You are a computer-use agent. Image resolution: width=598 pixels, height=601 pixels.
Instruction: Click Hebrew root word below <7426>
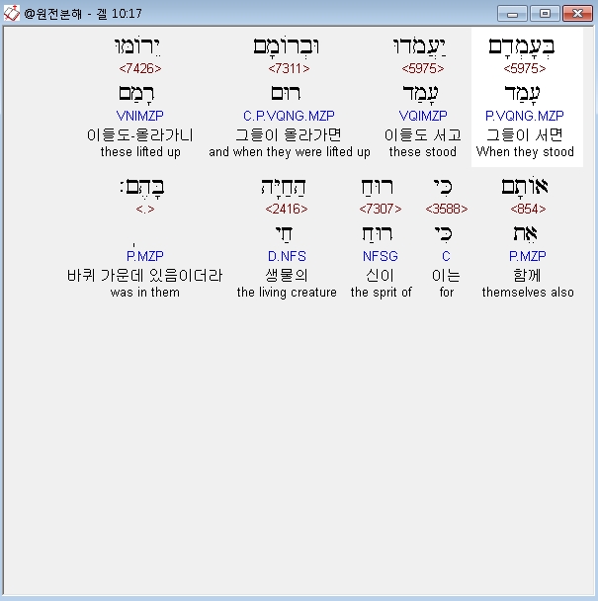click(x=136, y=94)
